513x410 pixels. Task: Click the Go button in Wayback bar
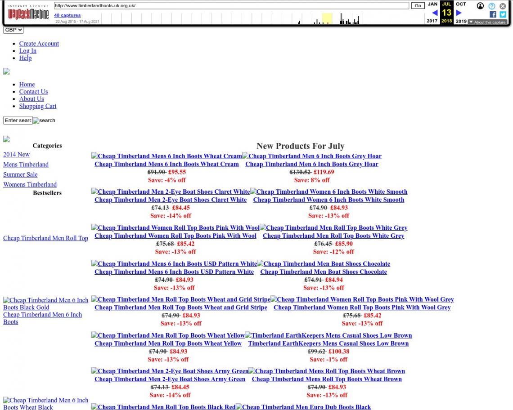418,5
